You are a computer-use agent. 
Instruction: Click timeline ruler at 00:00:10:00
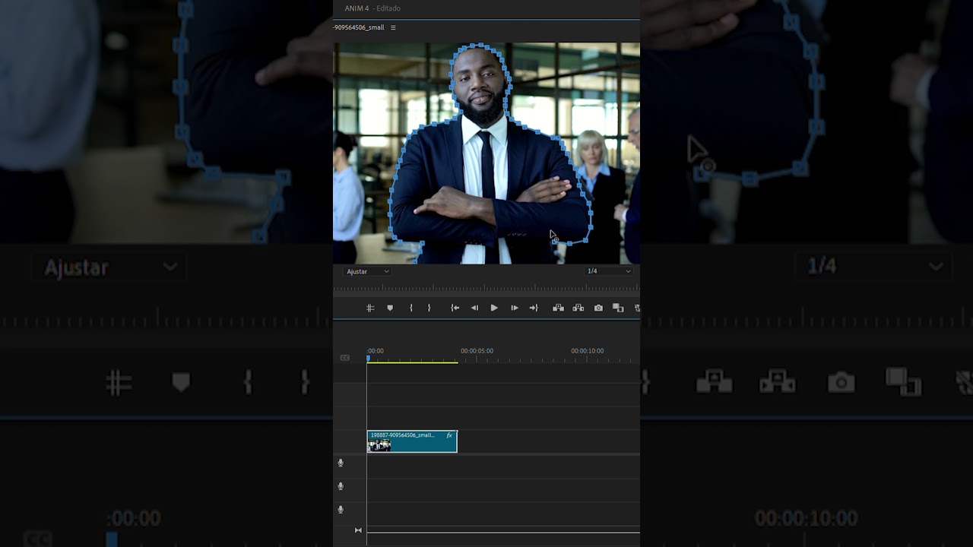click(x=588, y=351)
